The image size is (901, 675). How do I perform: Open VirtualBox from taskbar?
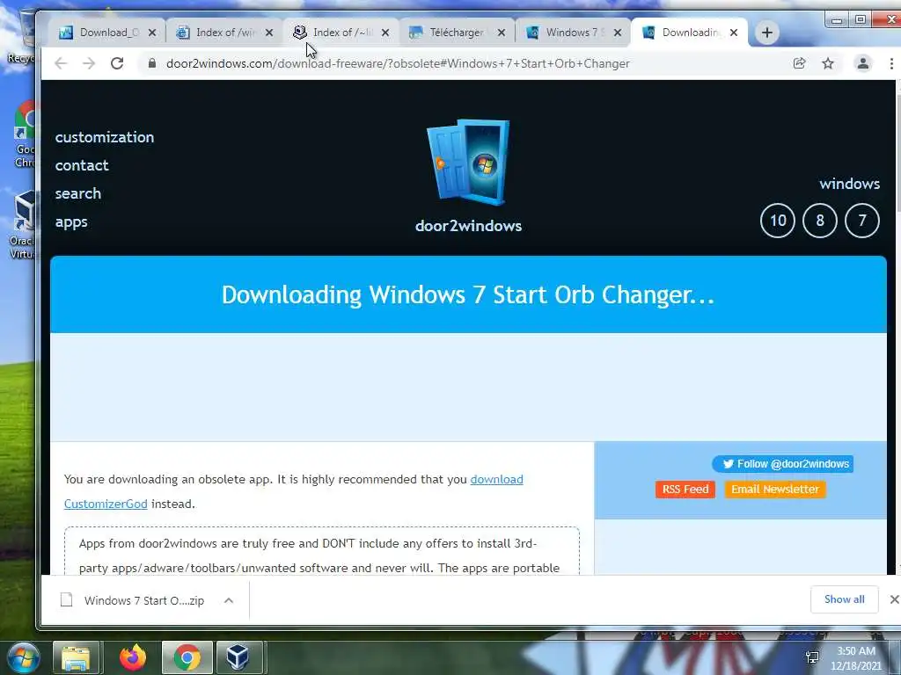pos(238,657)
